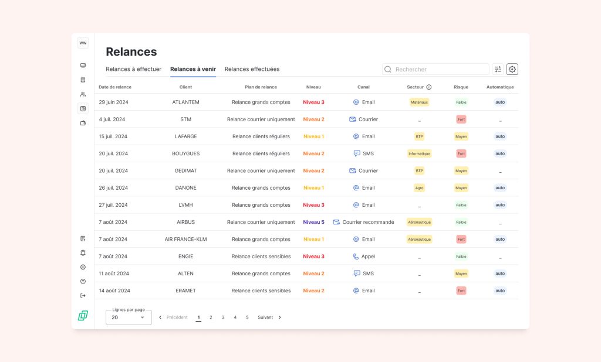The width and height of the screenshot is (601, 362).
Task: Click in the Rechercher search field
Action: (440, 69)
